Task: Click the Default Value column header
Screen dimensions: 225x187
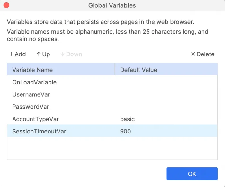Action: tap(139, 70)
